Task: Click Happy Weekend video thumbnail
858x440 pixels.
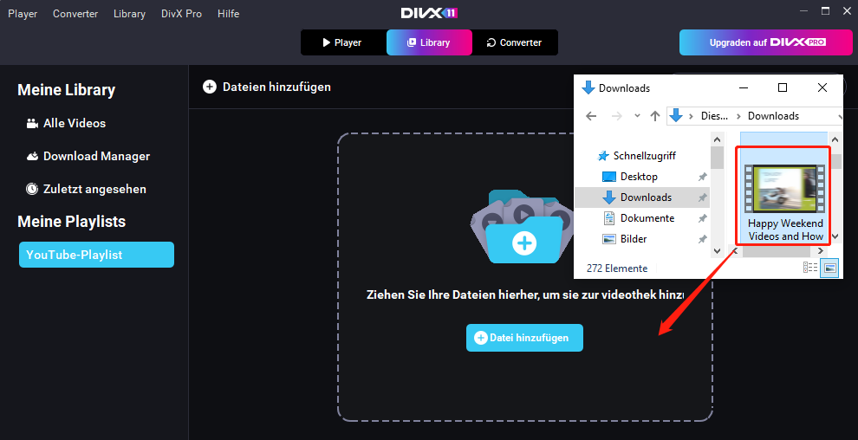Action: (784, 190)
